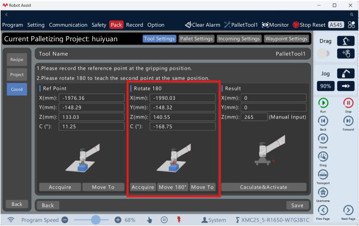This screenshot has height=226, width=359.
Task: Open the Record menu
Action: point(135,25)
